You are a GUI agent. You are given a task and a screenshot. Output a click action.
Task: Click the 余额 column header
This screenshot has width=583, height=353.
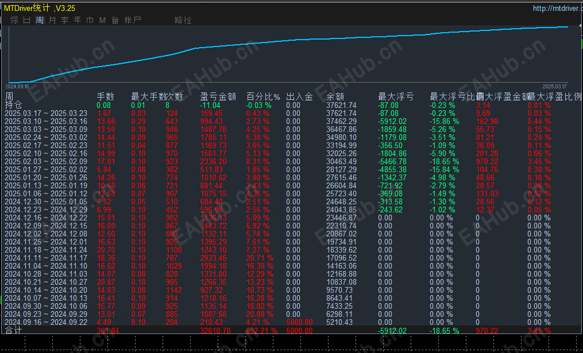[335, 97]
